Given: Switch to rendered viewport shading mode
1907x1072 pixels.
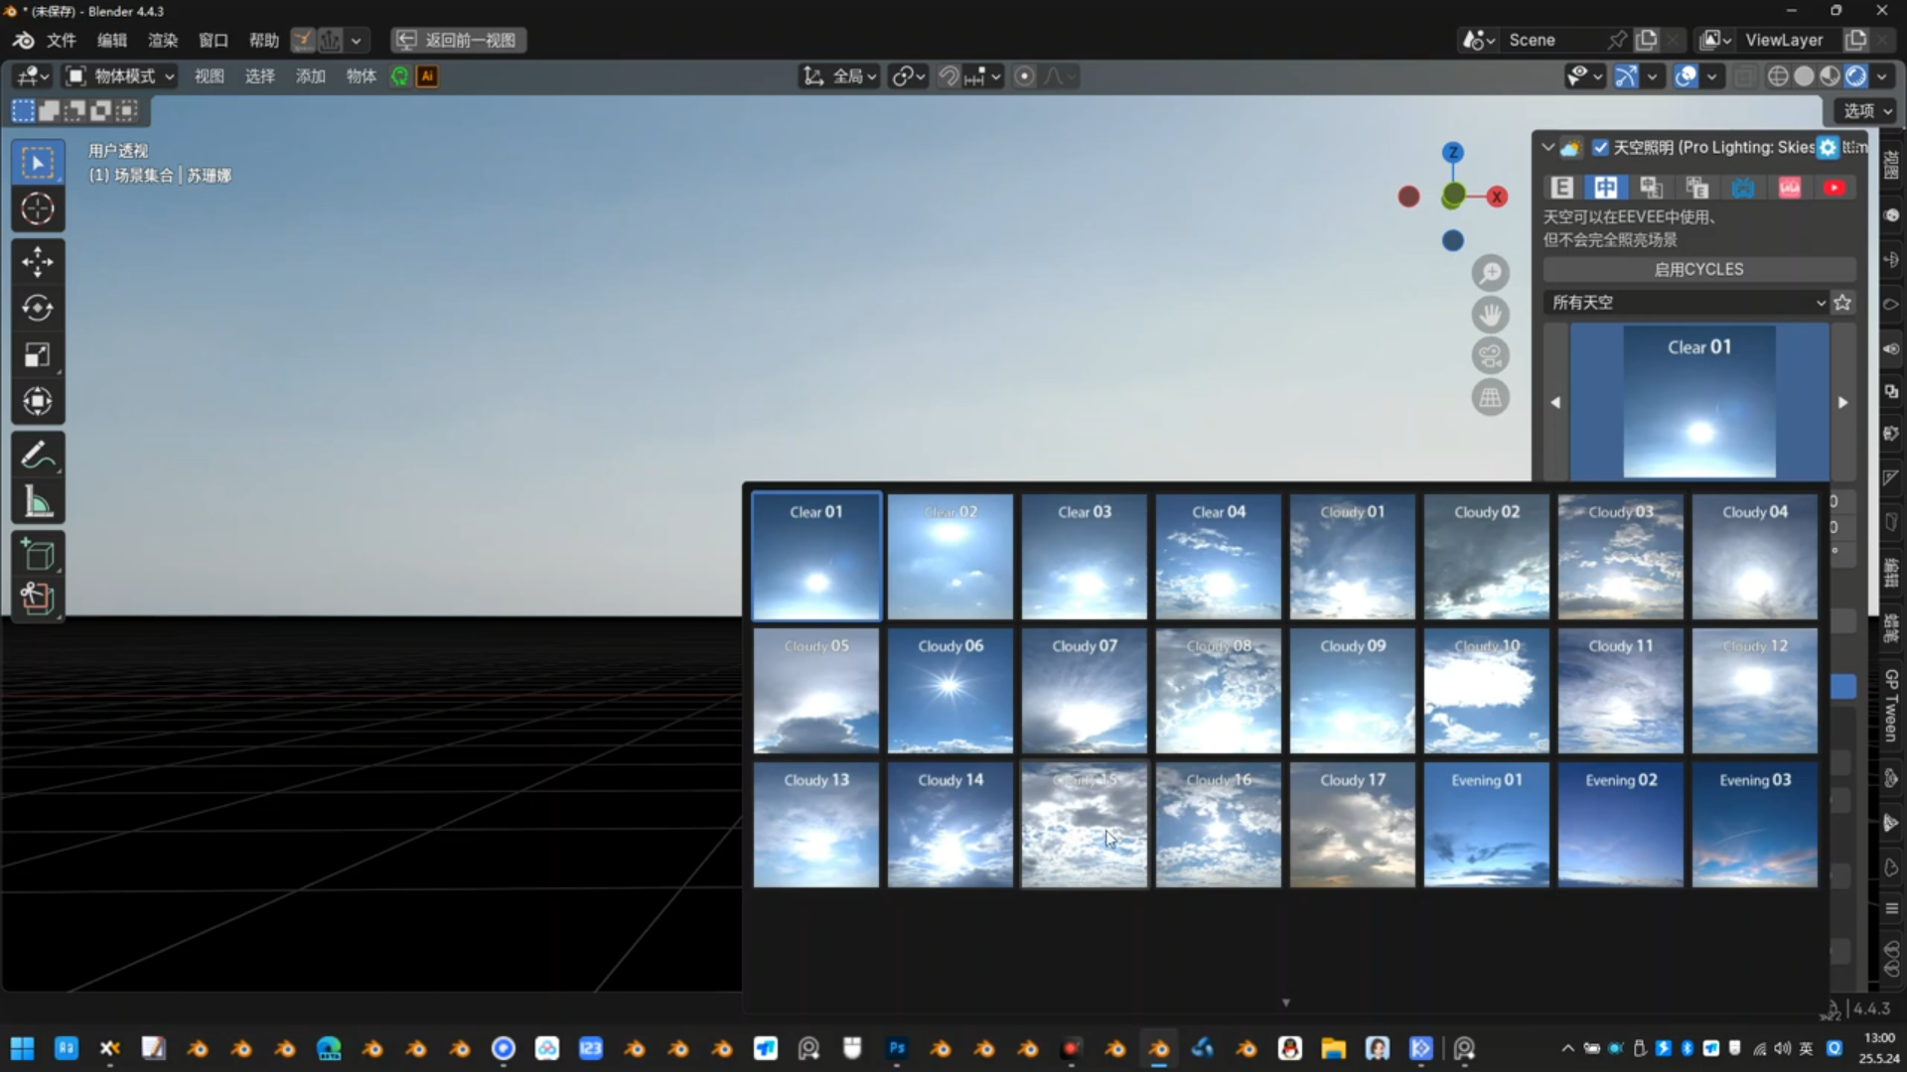Looking at the screenshot, I should [x=1855, y=76].
